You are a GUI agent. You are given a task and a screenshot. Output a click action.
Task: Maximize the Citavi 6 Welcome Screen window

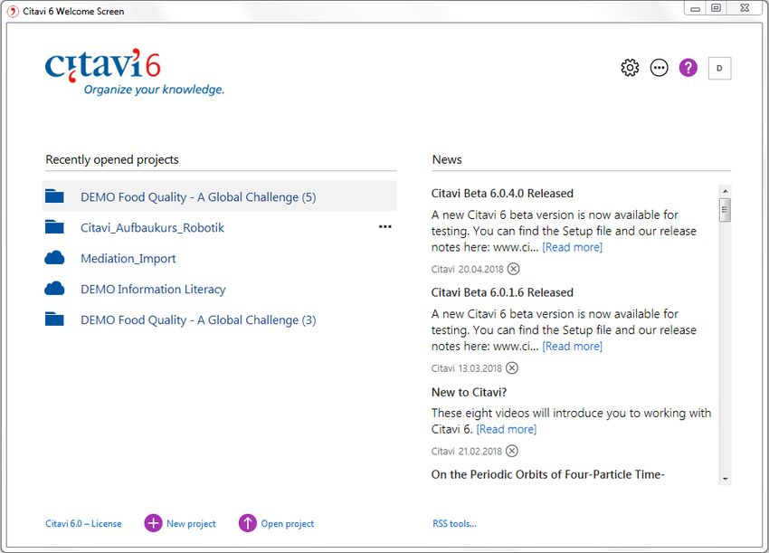pos(716,8)
